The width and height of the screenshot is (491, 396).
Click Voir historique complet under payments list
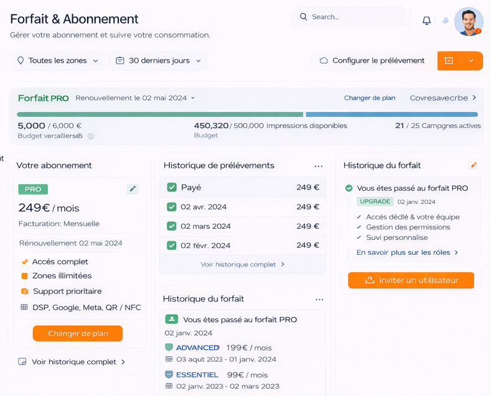click(242, 264)
